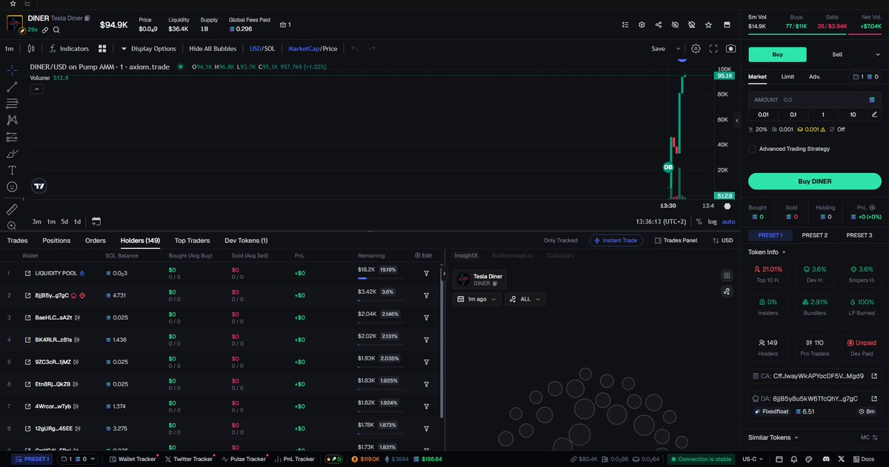Image resolution: width=889 pixels, height=467 pixels.
Task: Open the 1m ago time dropdown
Action: pos(477,299)
